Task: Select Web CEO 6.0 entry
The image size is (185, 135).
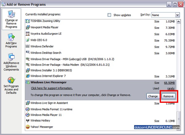Action: click(101, 40)
